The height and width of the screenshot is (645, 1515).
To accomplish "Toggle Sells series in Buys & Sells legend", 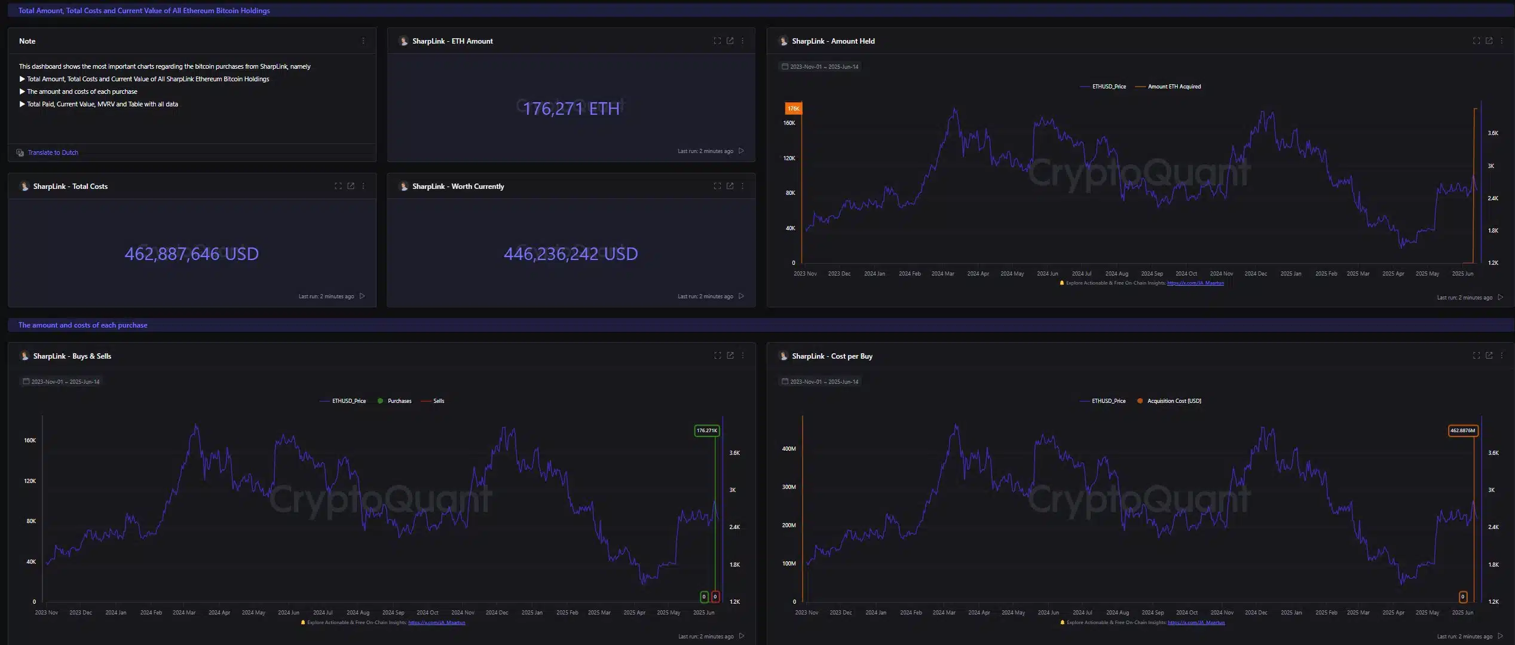I will click(432, 401).
